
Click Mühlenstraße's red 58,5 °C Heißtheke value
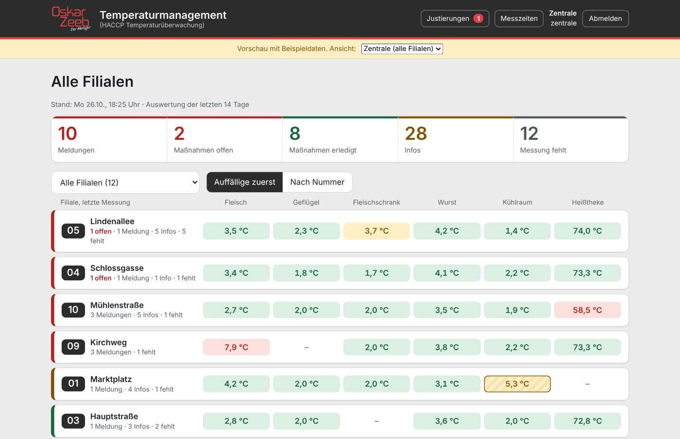[588, 310]
